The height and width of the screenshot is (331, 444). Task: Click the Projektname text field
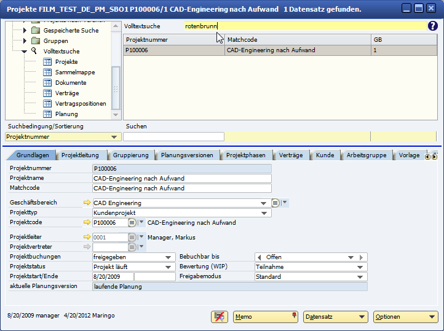click(182, 178)
